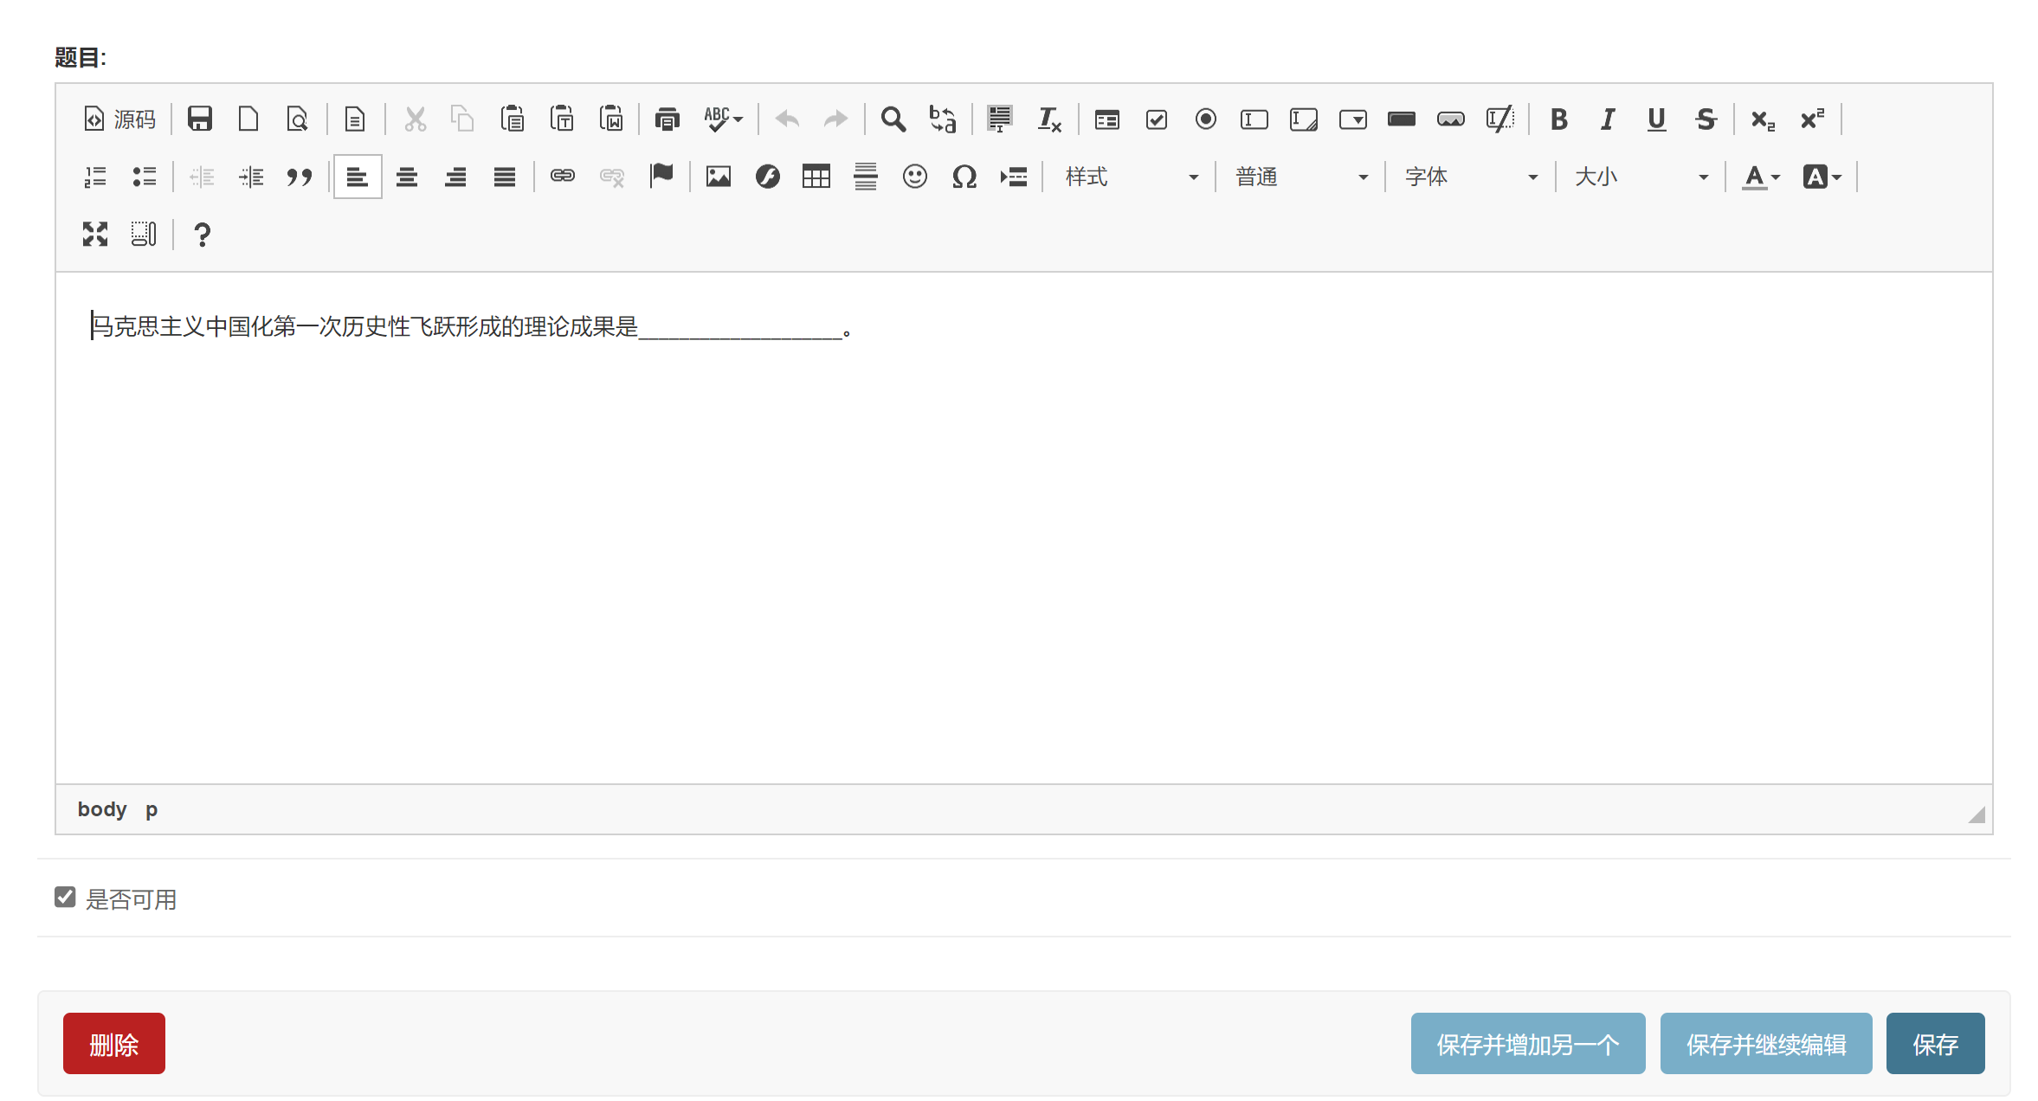
Task: Open the 字体 font dropdown
Action: pos(1470,177)
